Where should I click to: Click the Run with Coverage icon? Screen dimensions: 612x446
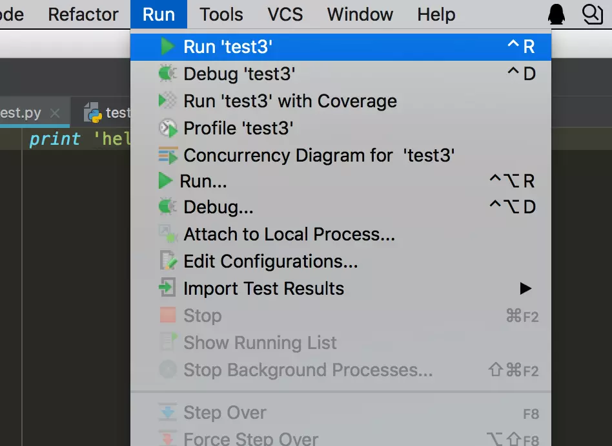168,101
